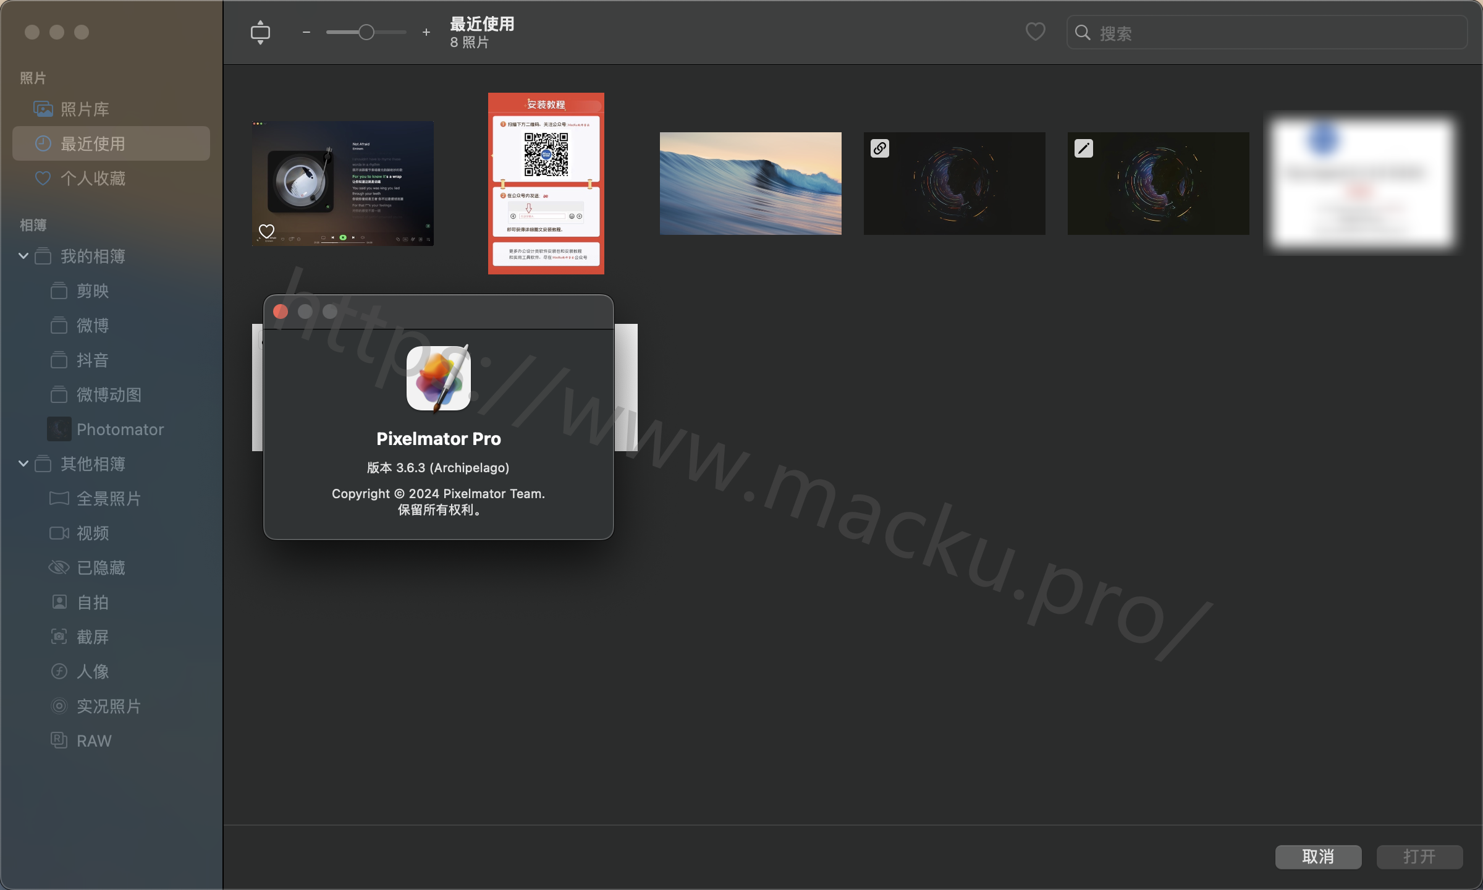1483x890 pixels.
Task: Click the 8 照片 count label
Action: point(470,43)
